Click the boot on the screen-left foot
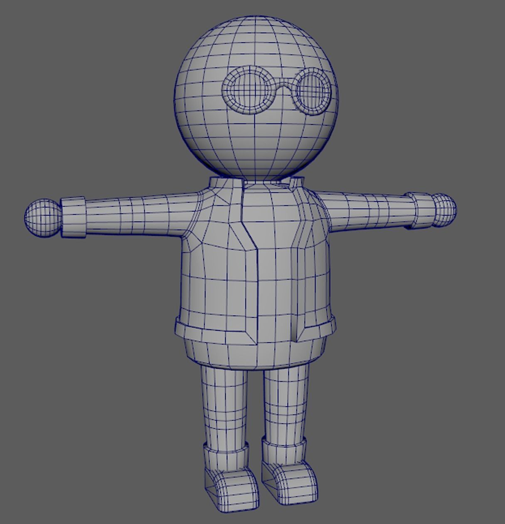Screen dimensions: 505x524 point(231,478)
